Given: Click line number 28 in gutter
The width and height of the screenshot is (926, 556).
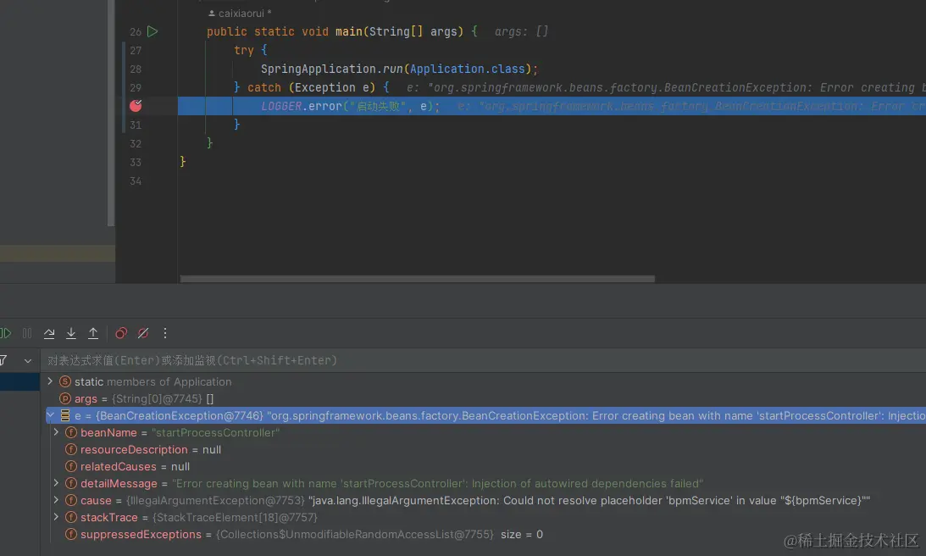Looking at the screenshot, I should tap(136, 69).
